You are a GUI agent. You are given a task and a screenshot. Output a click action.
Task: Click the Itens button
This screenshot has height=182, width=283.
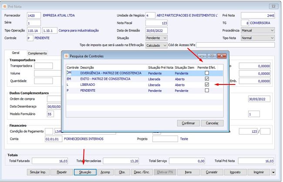(x=188, y=172)
